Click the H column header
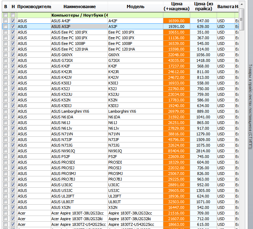This screenshot has height=229, width=253. pos(13,7)
